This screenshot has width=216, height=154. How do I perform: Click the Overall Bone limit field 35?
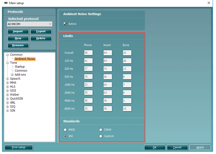click(127, 53)
